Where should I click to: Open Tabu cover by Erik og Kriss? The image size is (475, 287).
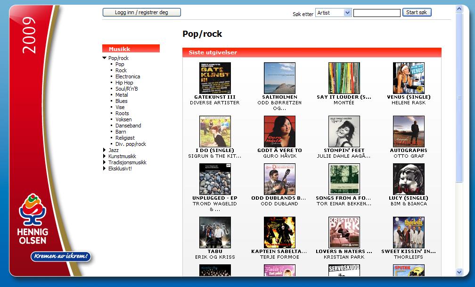pos(215,232)
